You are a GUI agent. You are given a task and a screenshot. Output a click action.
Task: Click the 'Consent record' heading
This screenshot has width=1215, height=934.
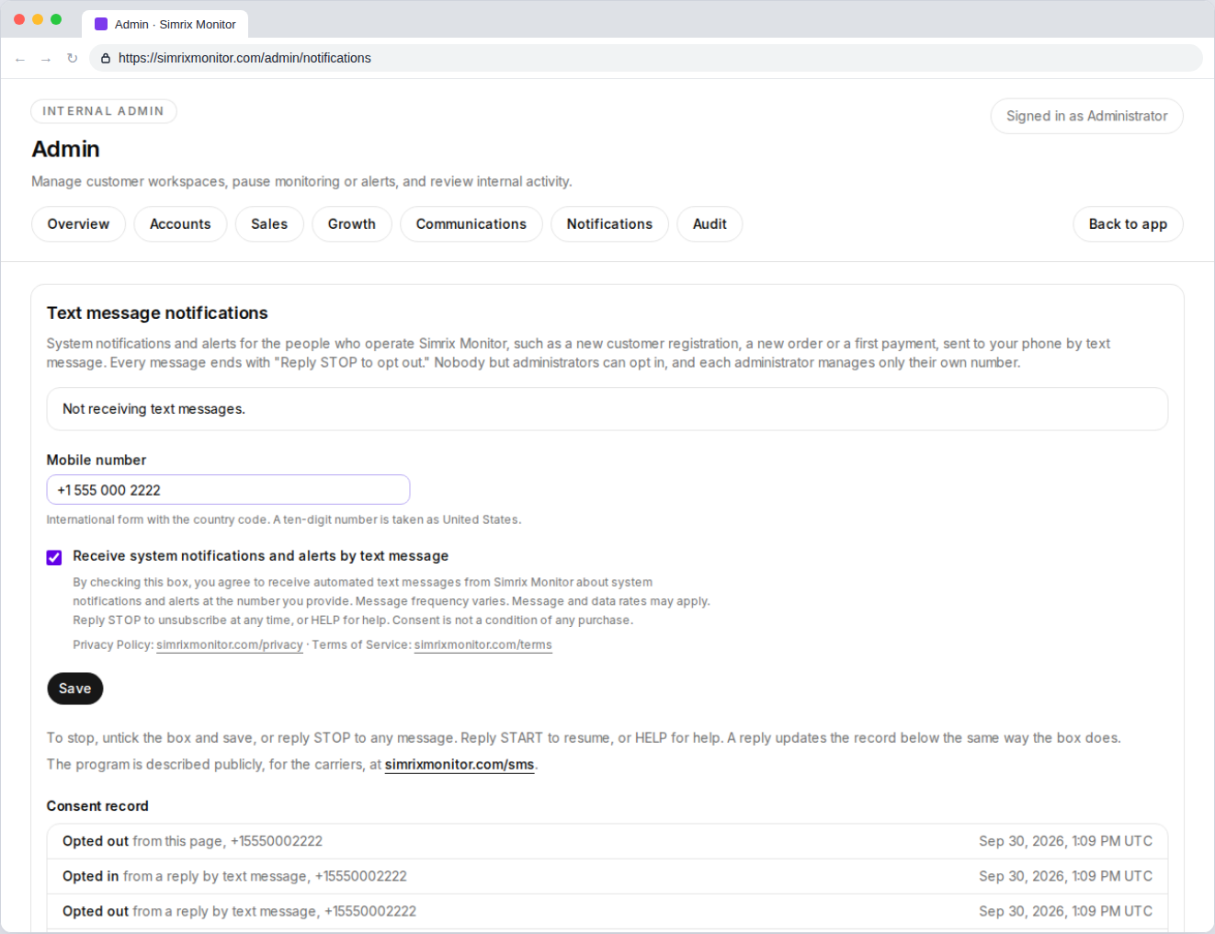point(97,806)
